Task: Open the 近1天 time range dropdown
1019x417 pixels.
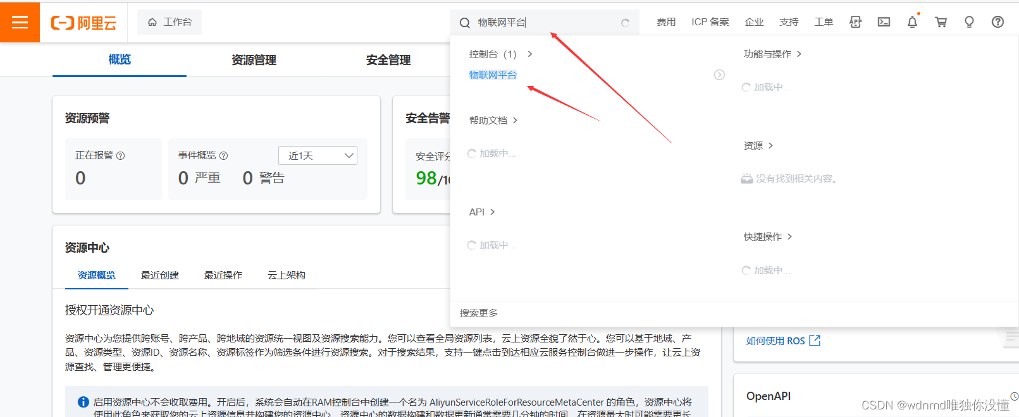Action: point(318,155)
